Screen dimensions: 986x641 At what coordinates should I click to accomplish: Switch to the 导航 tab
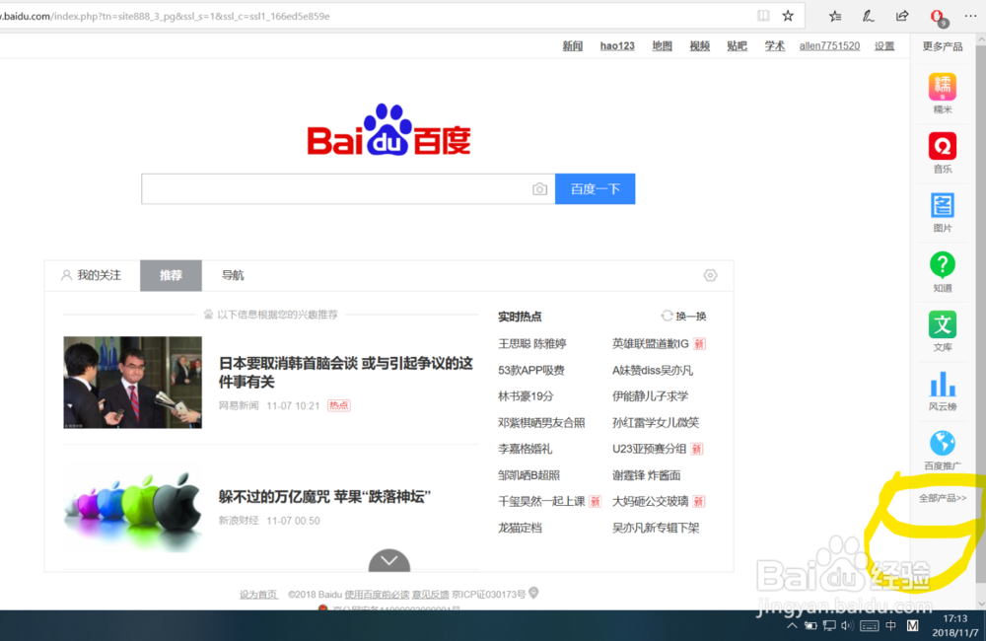click(232, 275)
